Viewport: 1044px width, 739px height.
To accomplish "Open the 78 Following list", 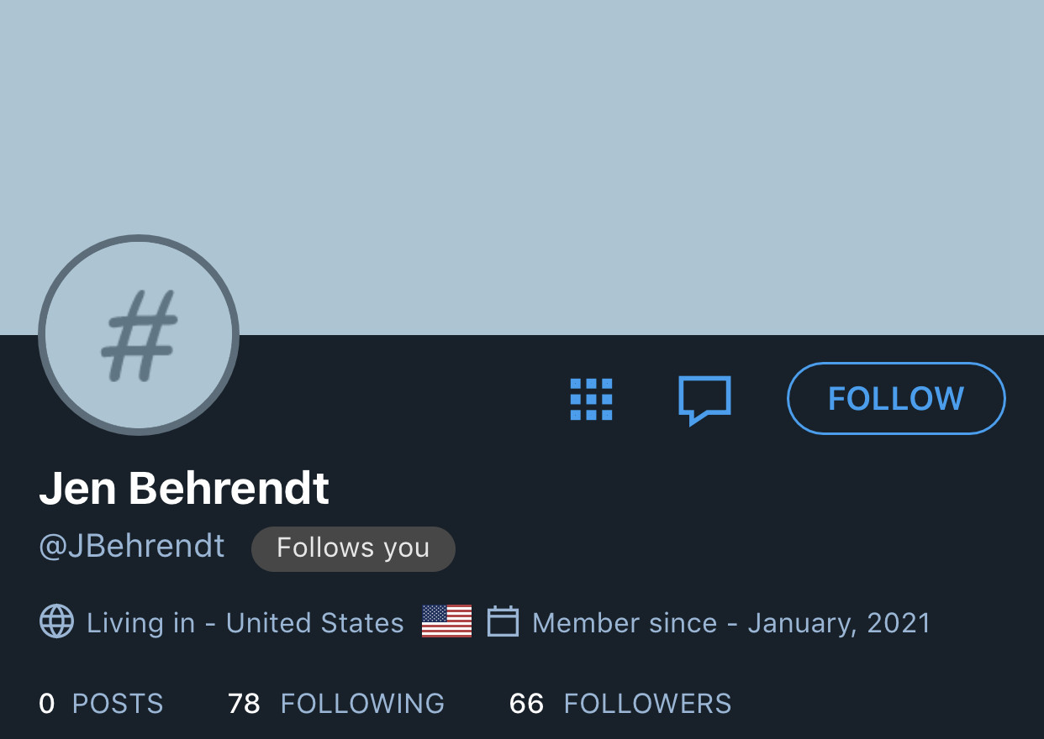I will [336, 703].
